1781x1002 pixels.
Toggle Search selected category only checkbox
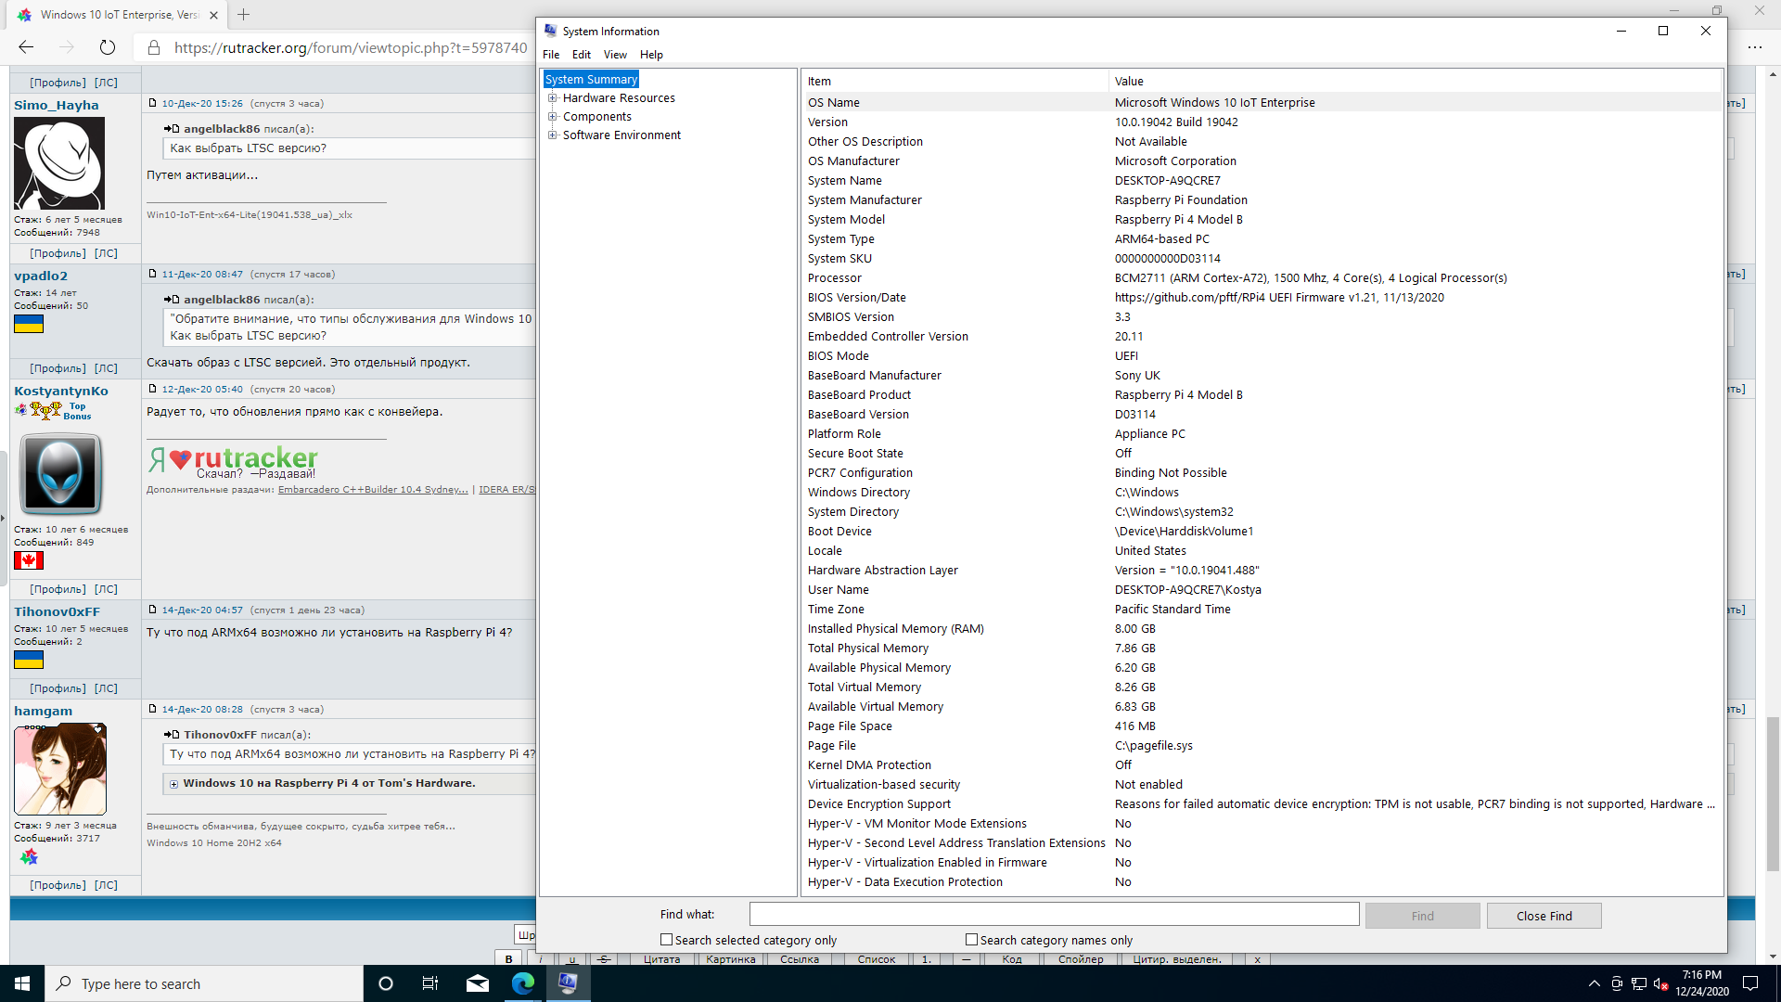[x=666, y=940]
